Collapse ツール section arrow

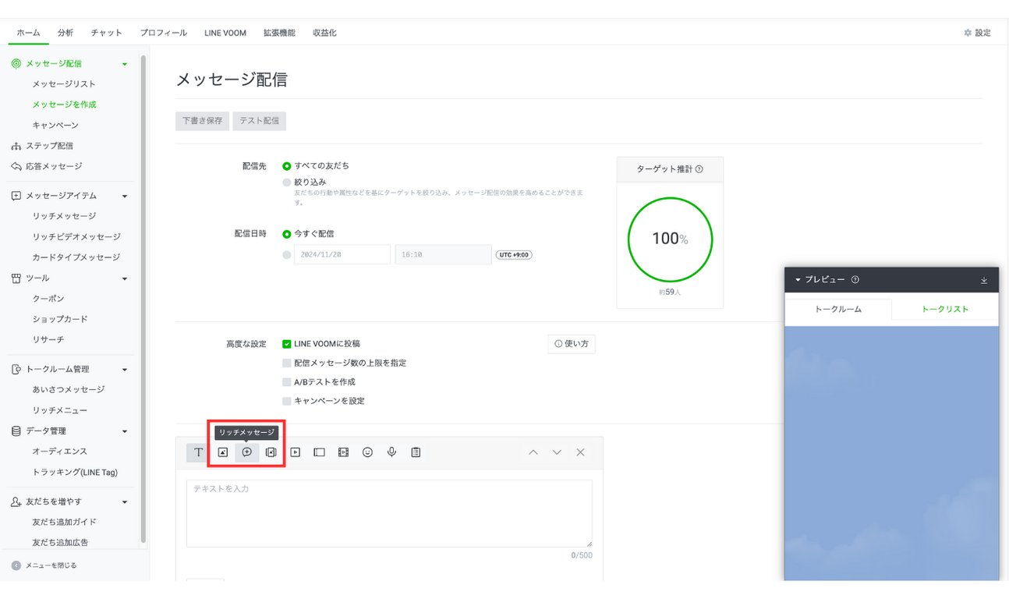tap(125, 278)
